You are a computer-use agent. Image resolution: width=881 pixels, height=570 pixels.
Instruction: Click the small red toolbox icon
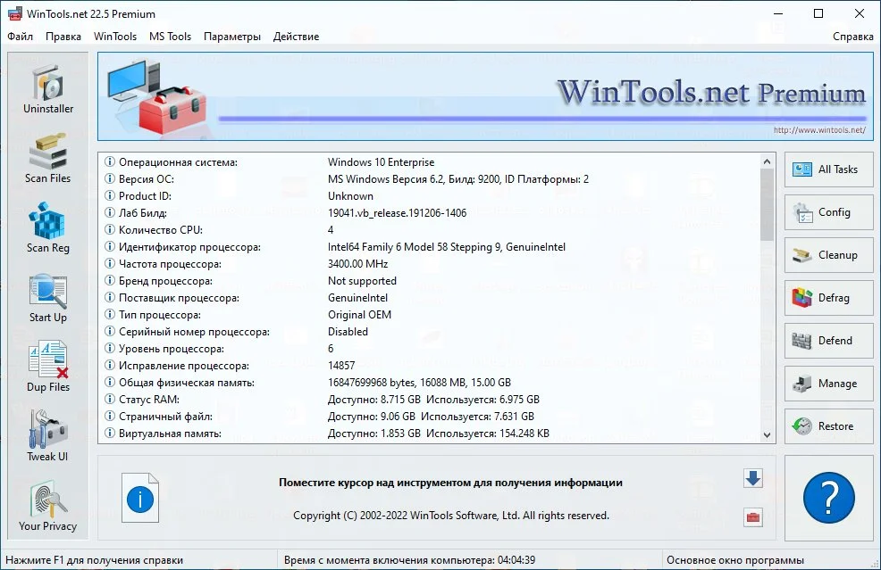(753, 516)
